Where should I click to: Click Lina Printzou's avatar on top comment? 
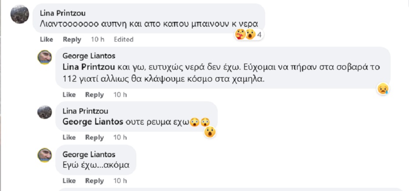20,14
